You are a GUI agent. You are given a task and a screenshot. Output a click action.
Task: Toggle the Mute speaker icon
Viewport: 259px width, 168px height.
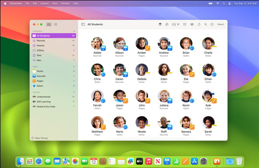click(206, 24)
